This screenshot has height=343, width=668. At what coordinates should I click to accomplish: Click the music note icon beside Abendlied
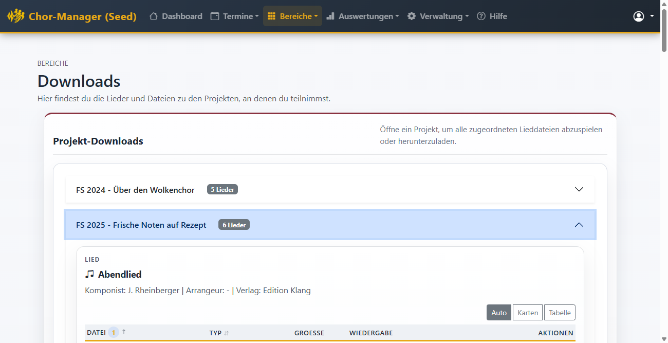90,274
